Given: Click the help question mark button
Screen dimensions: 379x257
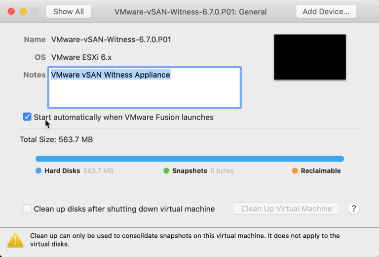Looking at the screenshot, I should coord(353,209).
